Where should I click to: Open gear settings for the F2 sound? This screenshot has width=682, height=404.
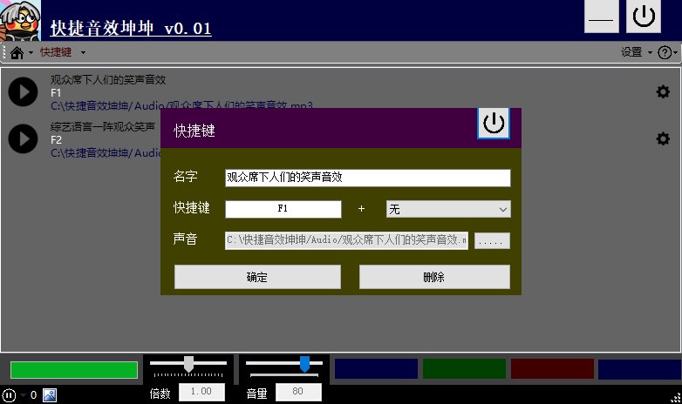pyautogui.click(x=663, y=138)
